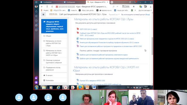Go back with the browser back arrow
187x105 pixels.
[42, 7]
